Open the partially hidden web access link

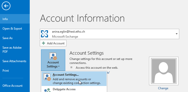click(108, 72)
